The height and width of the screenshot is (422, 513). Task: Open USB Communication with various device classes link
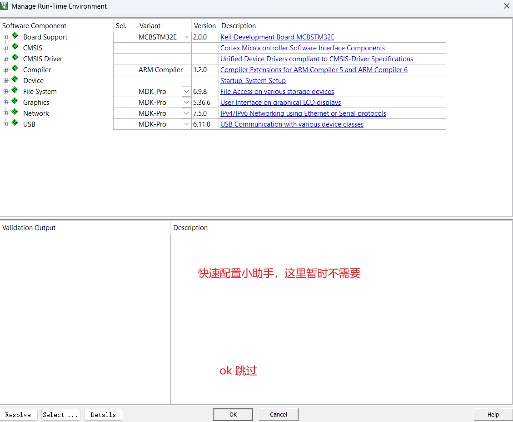(x=292, y=124)
